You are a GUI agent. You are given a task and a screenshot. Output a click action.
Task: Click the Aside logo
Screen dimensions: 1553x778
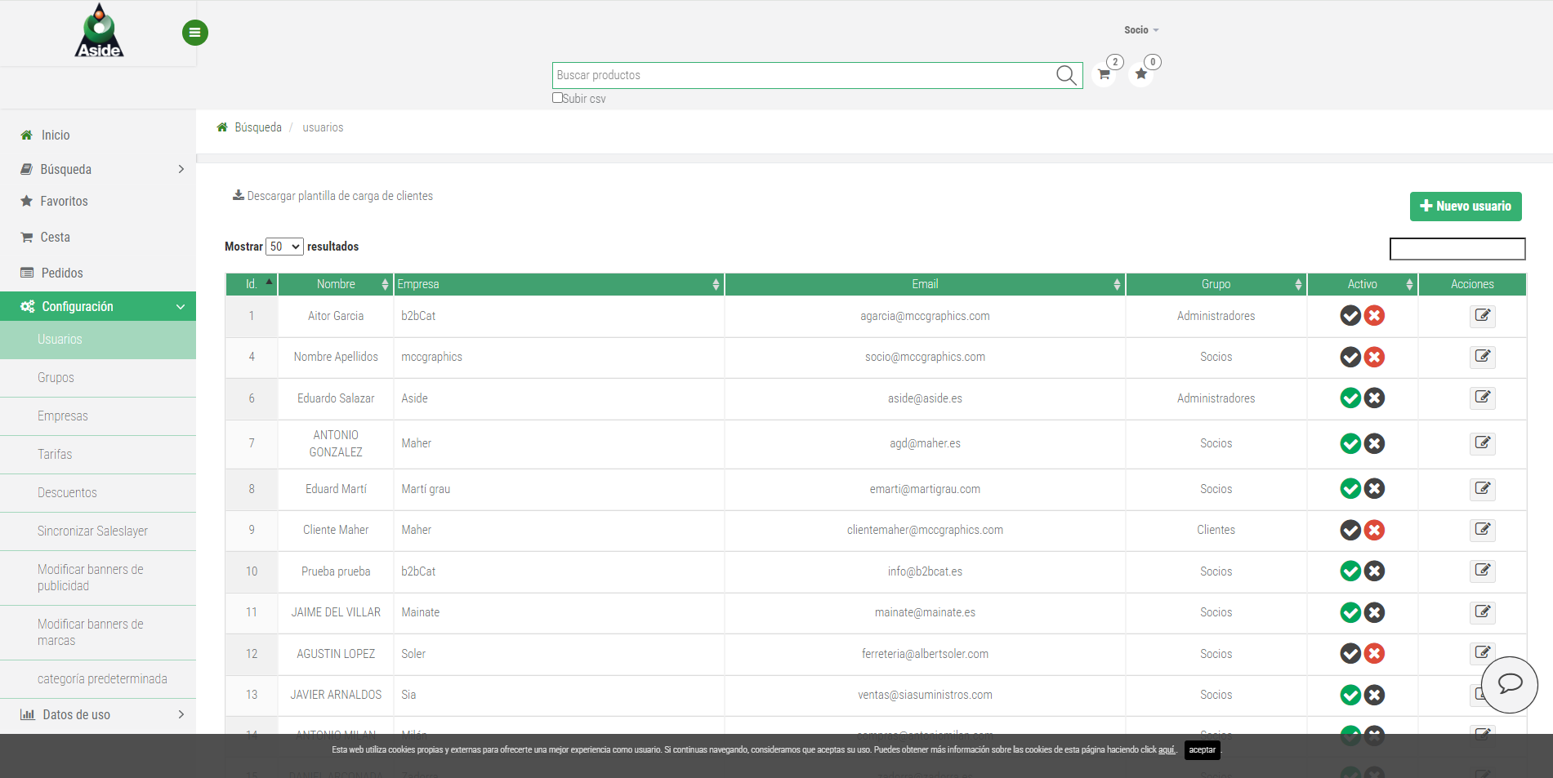coord(99,32)
